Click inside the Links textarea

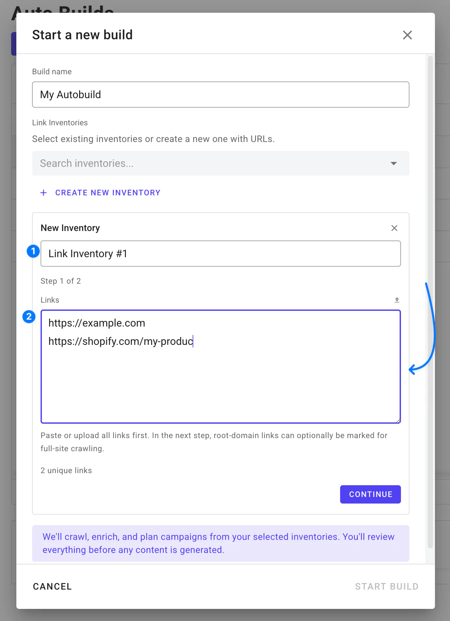pos(221,366)
